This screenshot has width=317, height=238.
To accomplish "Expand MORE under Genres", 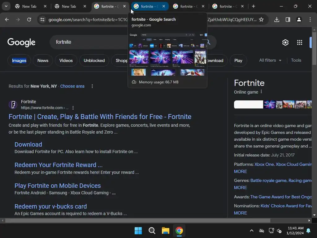I will (240, 187).
